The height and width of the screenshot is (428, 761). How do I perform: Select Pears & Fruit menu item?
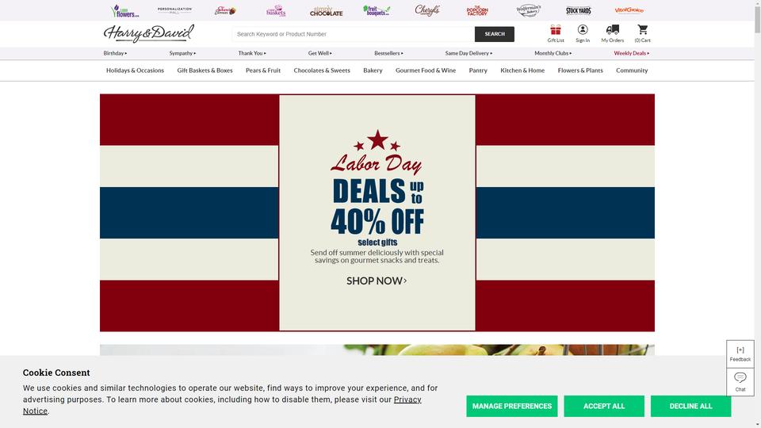tap(263, 71)
